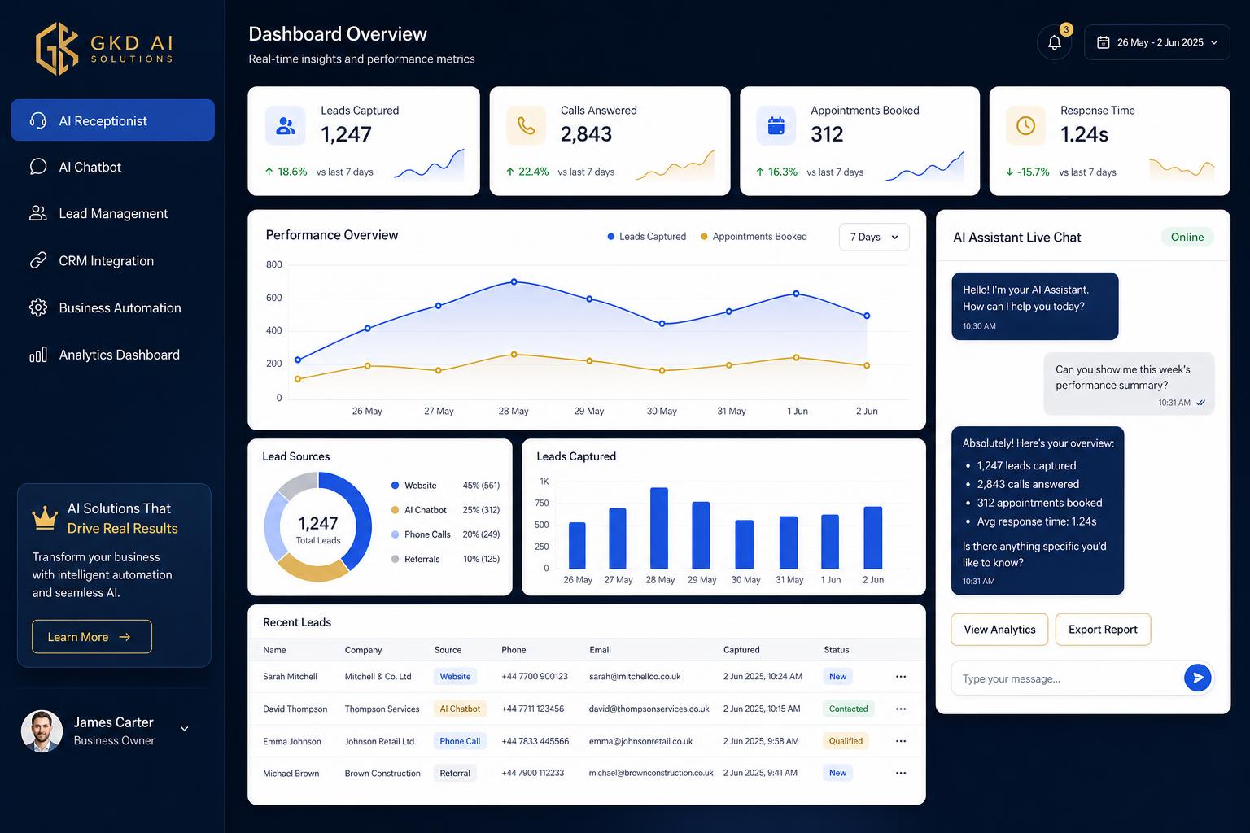Image resolution: width=1250 pixels, height=833 pixels.
Task: Click the Website legend color dot
Action: click(396, 486)
